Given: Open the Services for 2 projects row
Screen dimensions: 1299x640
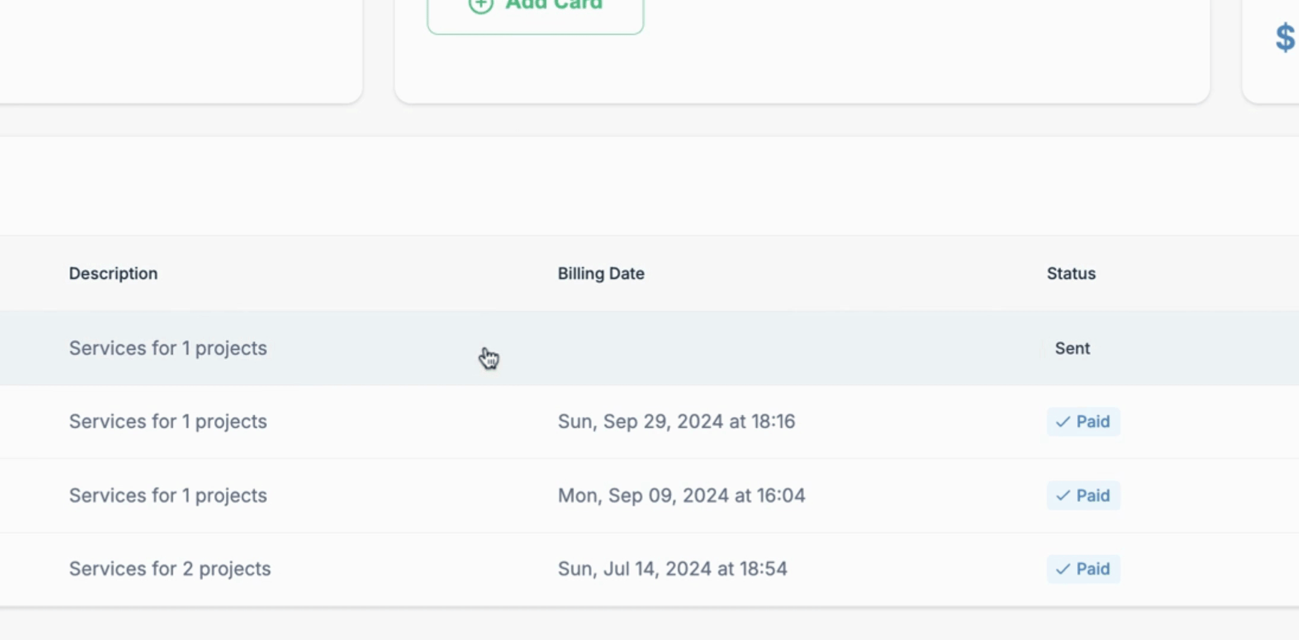Looking at the screenshot, I should click(x=649, y=569).
